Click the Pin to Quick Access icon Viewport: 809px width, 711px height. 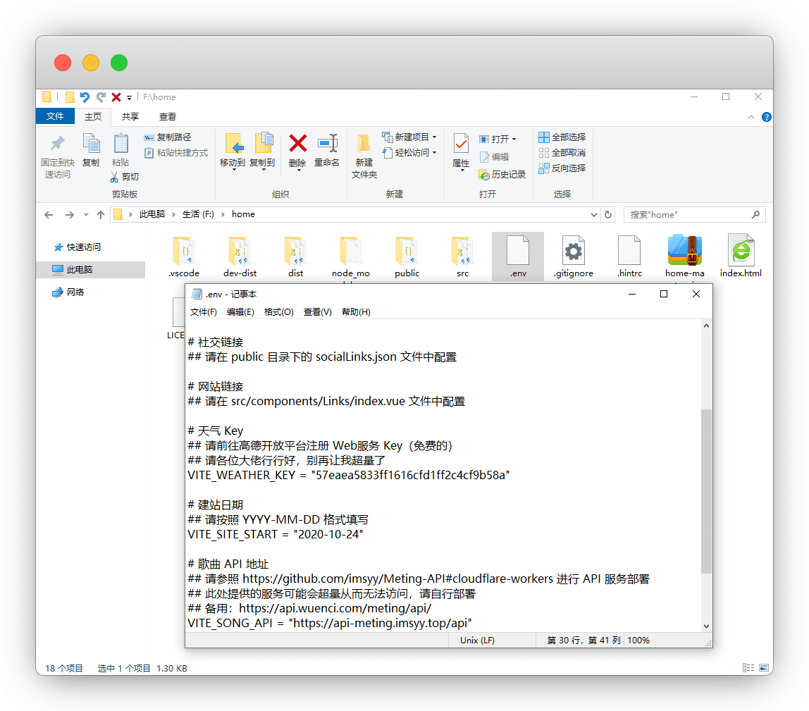(58, 144)
